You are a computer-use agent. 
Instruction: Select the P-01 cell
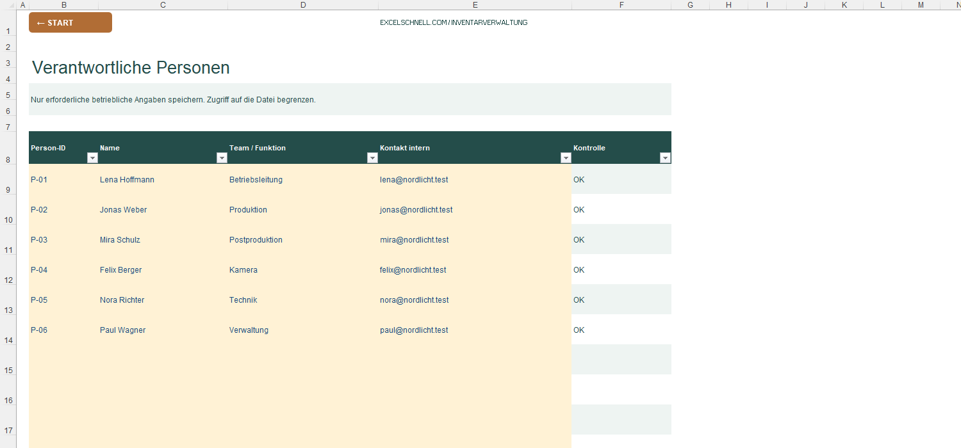pos(63,179)
